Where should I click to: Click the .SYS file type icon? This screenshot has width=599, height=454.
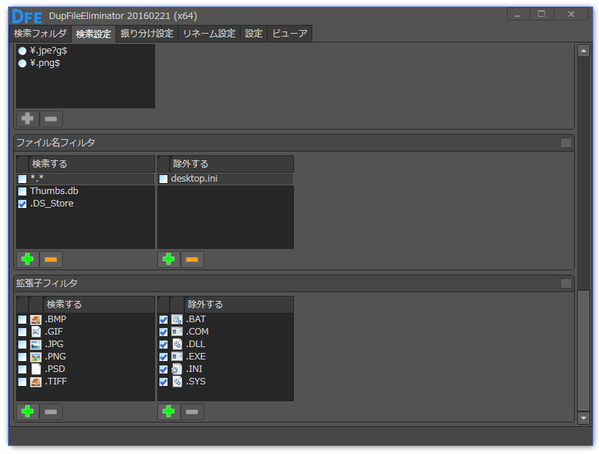(x=177, y=382)
